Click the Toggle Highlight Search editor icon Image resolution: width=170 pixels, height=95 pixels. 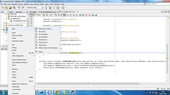click(x=64, y=15)
